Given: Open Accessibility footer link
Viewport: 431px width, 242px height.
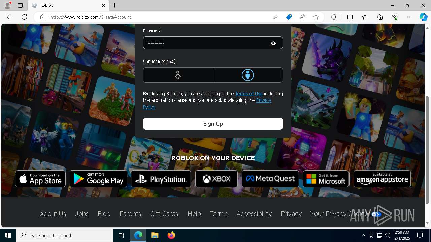Looking at the screenshot, I should coord(254,214).
